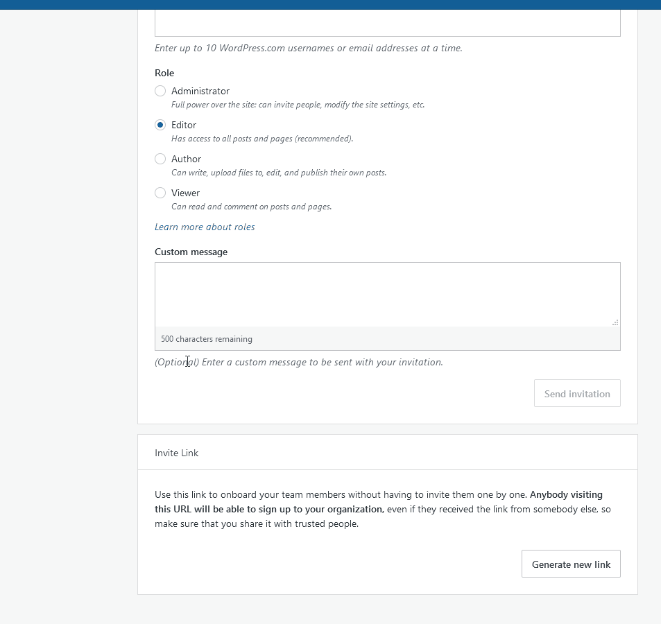
Task: Choose the Author role radio button
Action: pyautogui.click(x=160, y=159)
